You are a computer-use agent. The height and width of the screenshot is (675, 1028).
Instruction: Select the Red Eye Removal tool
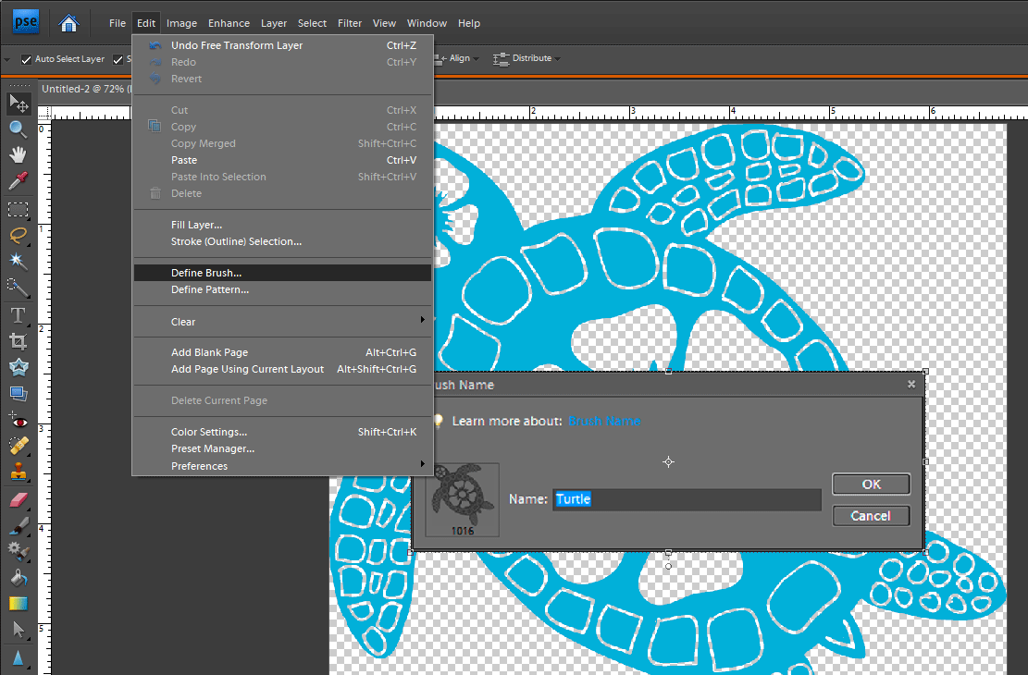[x=18, y=421]
